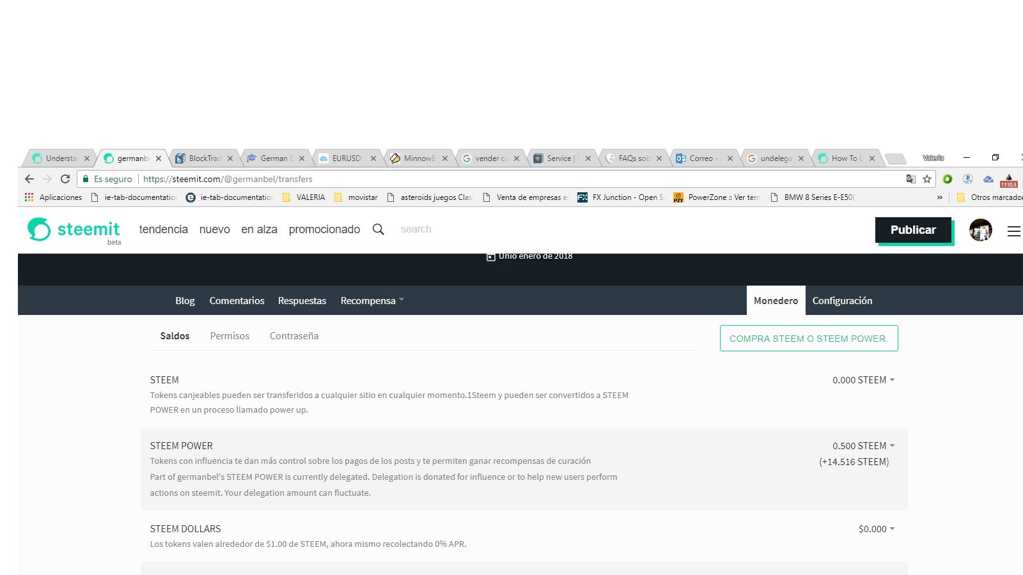Select the Monedero tab

pyautogui.click(x=776, y=300)
